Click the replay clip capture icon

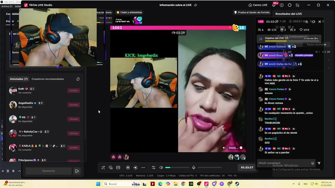[136, 168]
